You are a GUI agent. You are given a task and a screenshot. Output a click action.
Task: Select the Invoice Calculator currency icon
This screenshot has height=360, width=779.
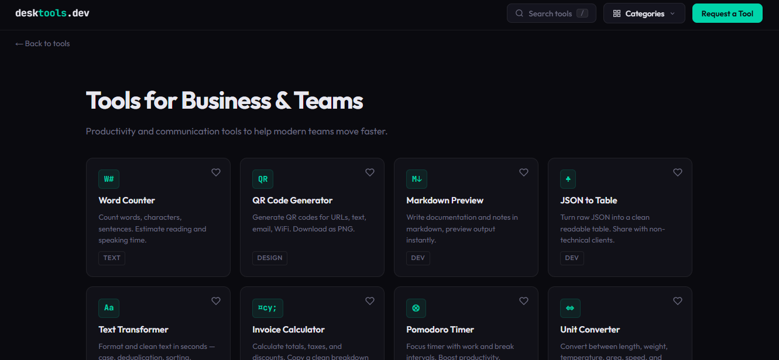(x=267, y=308)
